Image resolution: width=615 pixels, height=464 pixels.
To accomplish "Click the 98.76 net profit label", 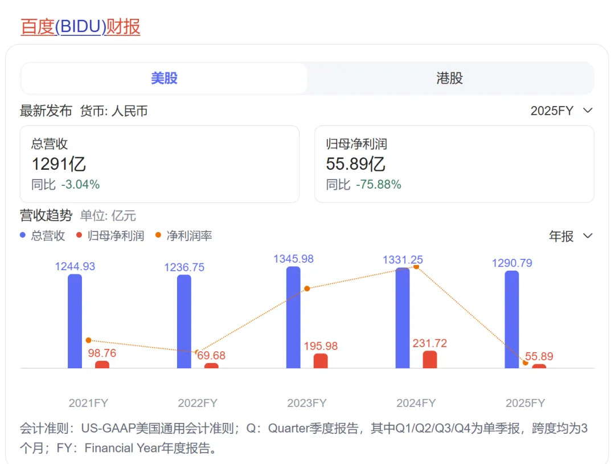I will coord(102,353).
